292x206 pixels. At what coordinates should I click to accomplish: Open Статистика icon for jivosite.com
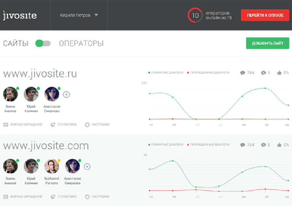click(53, 196)
